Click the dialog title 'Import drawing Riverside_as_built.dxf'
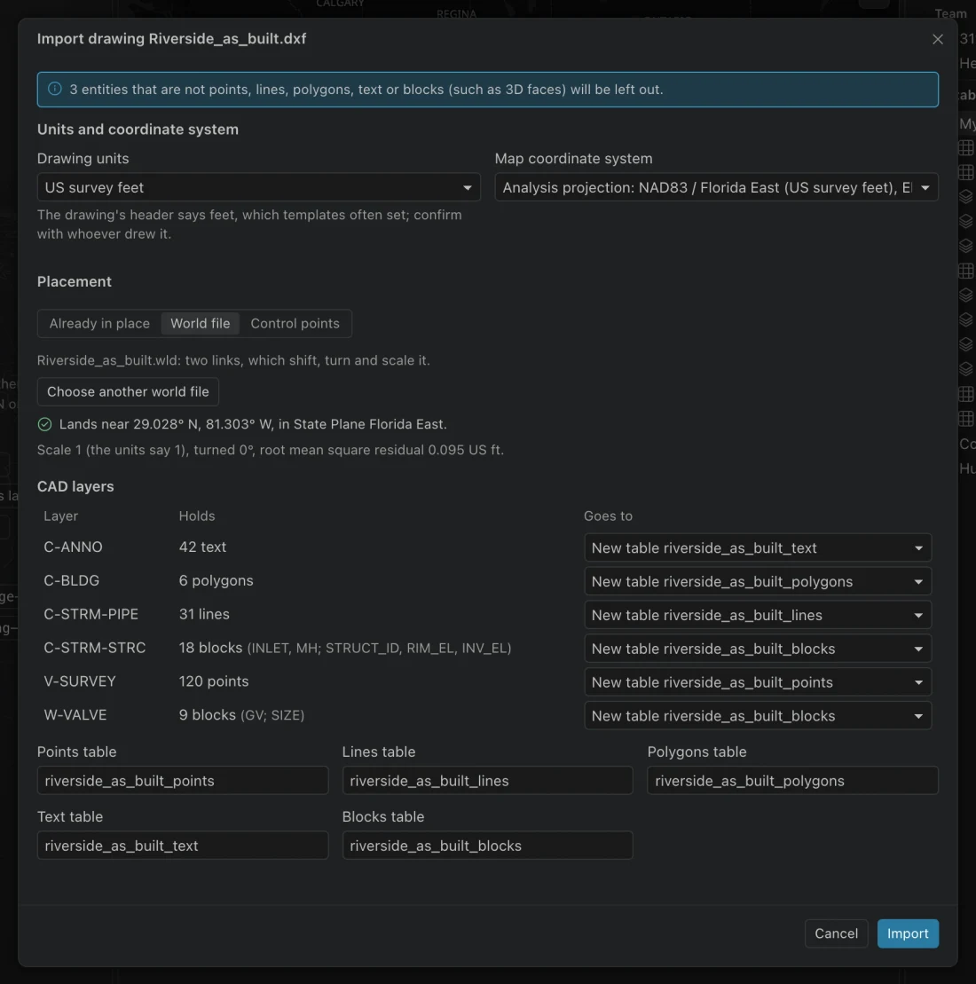The width and height of the screenshot is (976, 984). (x=171, y=39)
